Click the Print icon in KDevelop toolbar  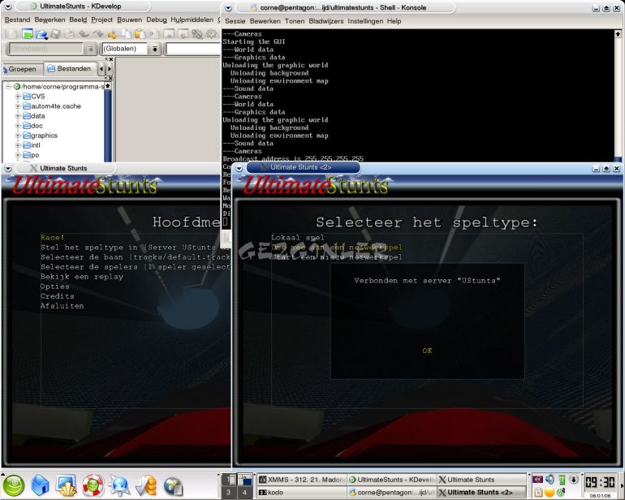pos(69,34)
